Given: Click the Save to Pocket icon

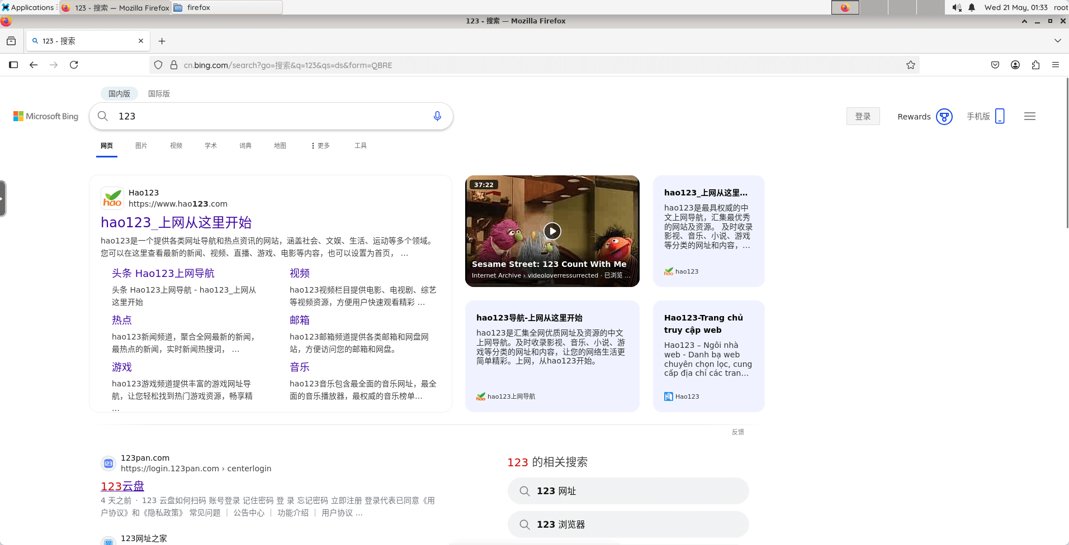Looking at the screenshot, I should pos(995,65).
